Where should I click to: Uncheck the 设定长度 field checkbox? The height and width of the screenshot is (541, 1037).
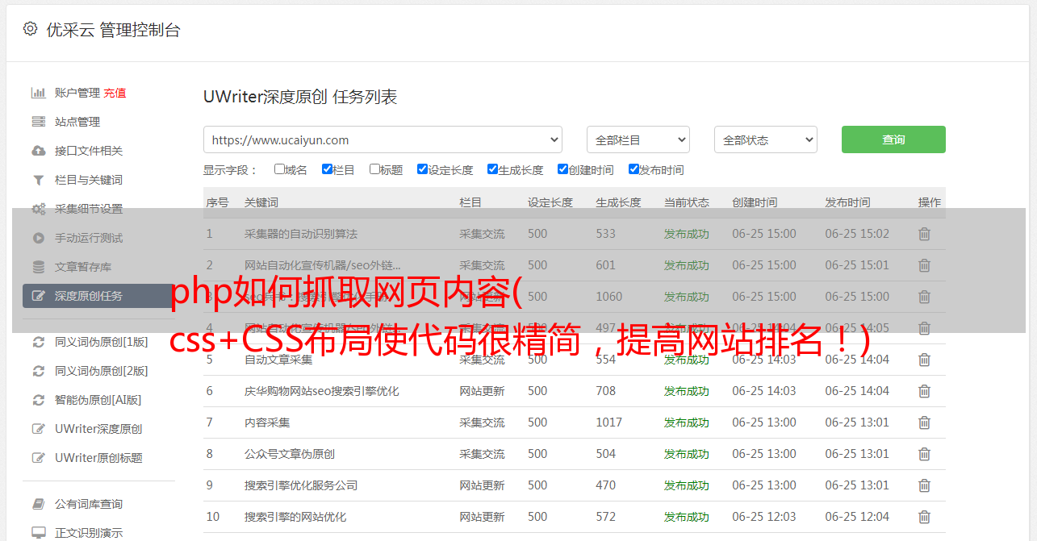(x=422, y=169)
